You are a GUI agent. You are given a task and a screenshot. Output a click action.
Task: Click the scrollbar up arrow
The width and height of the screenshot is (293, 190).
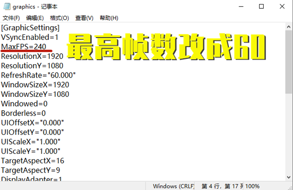click(289, 27)
